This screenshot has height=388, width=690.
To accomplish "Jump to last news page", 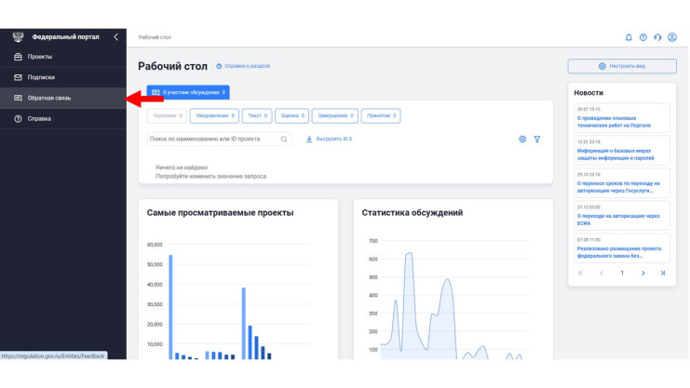I will [663, 273].
